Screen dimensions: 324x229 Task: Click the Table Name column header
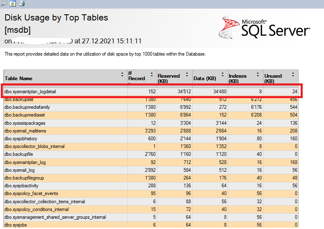[x=18, y=79]
